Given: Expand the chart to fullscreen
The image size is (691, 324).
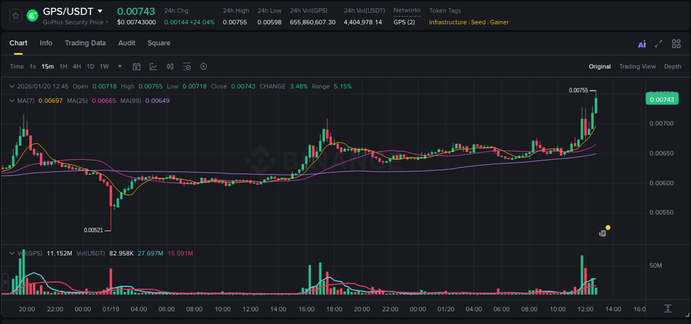Looking at the screenshot, I should pyautogui.click(x=658, y=44).
